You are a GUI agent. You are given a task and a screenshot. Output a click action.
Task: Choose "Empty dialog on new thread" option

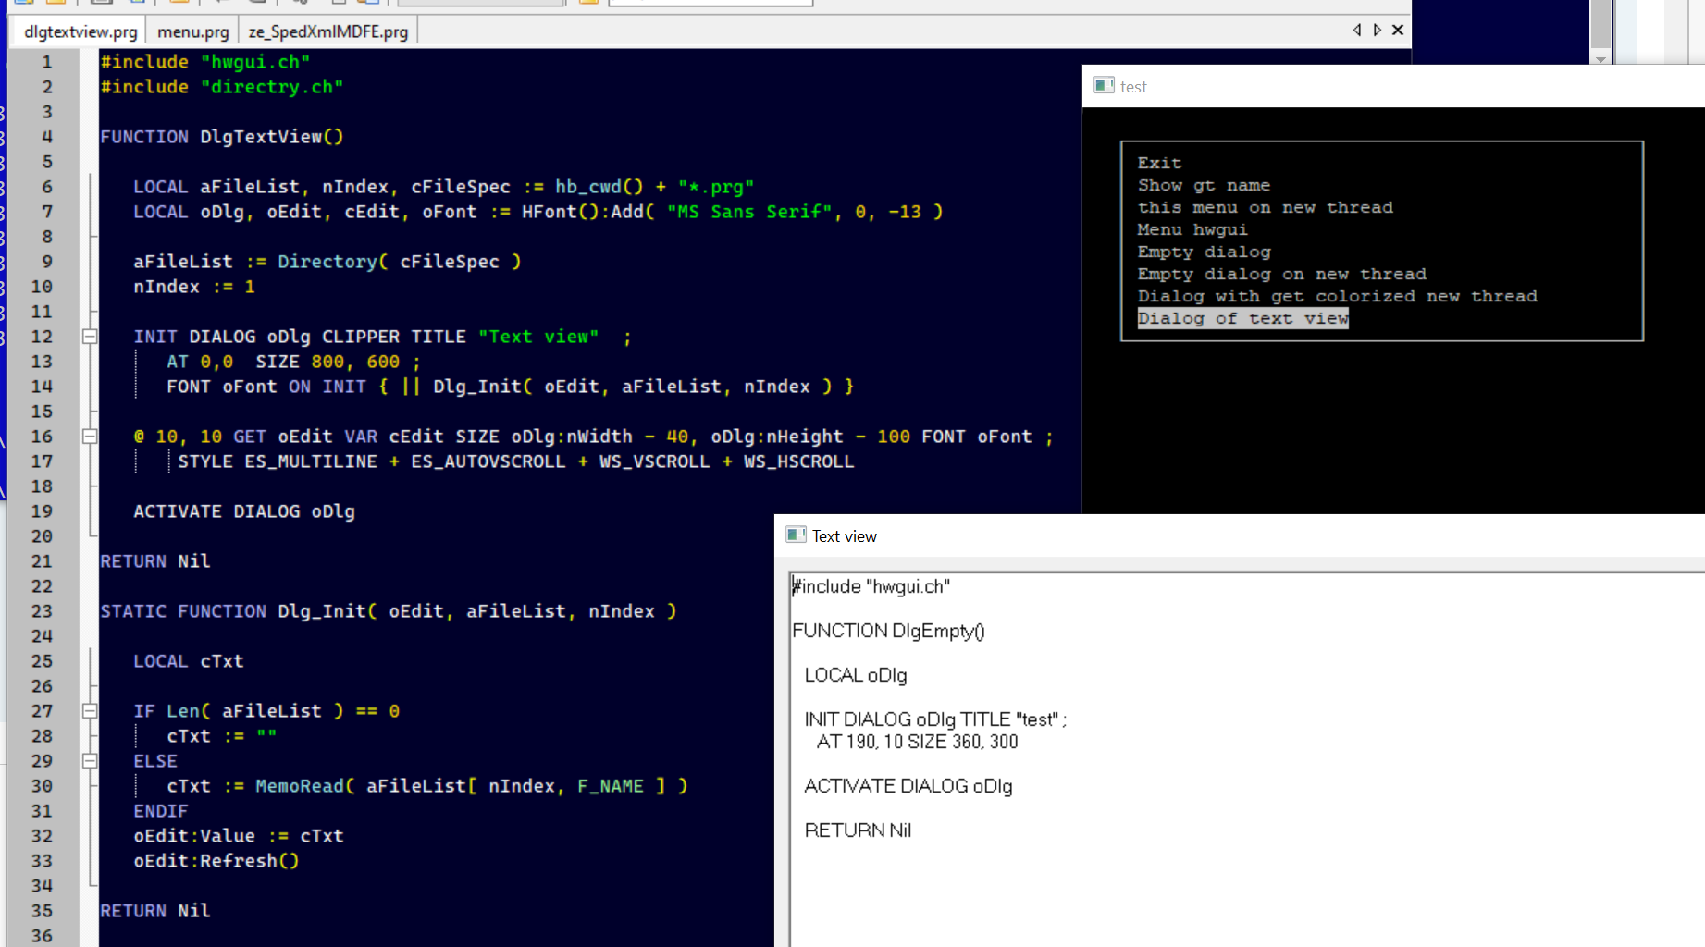pyautogui.click(x=1281, y=274)
